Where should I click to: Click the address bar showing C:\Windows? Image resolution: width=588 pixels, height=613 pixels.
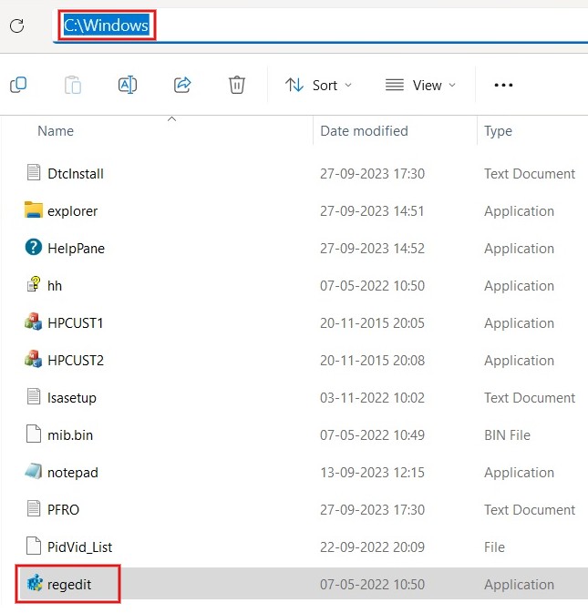[x=320, y=26]
